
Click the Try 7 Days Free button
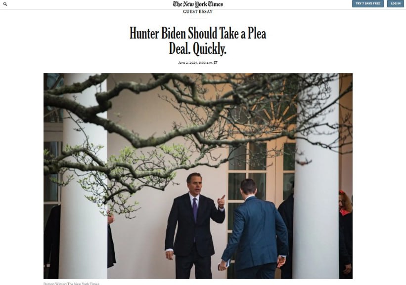click(368, 3)
